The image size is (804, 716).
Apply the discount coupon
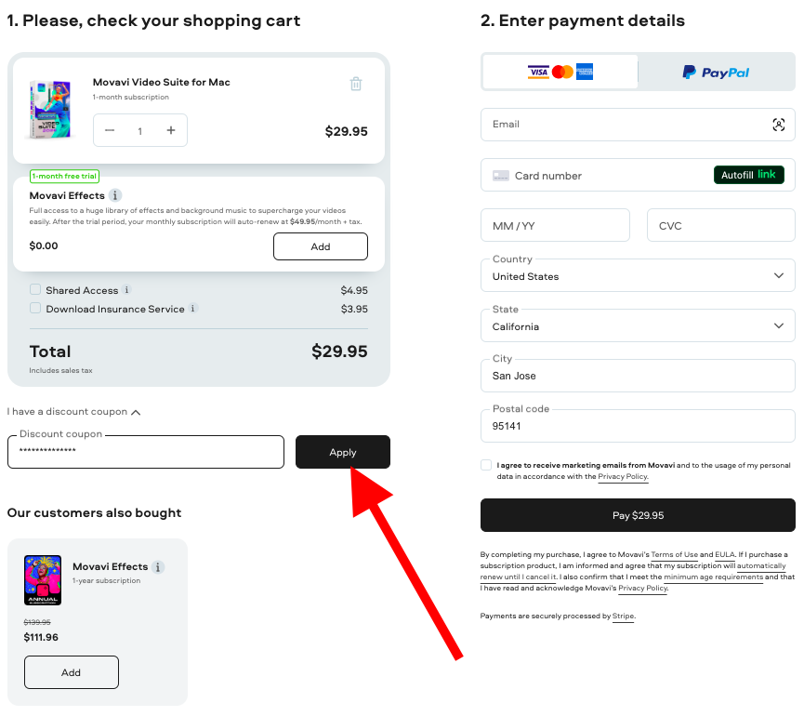(x=343, y=452)
